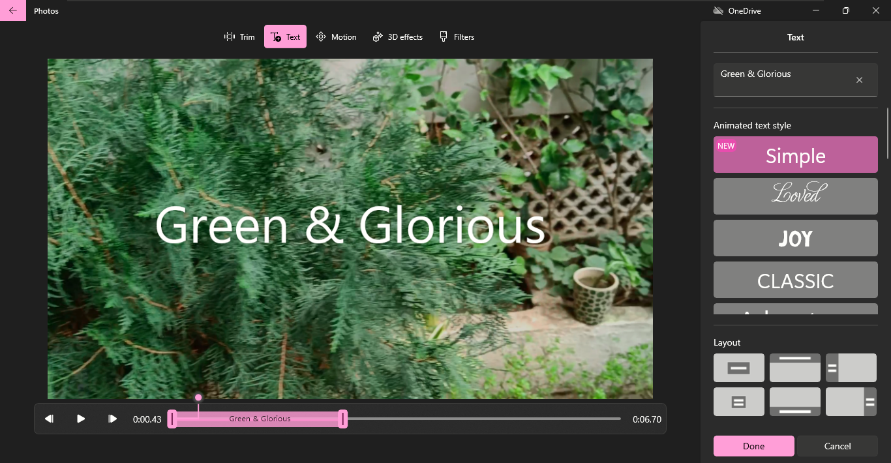Viewport: 891px width, 463px height.
Task: Select the JOY animated text style
Action: pos(795,238)
